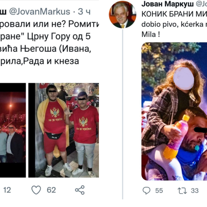Screen dimensions: 207x207
Task: Select the partial @Jo handle beside Маркуш
Action: [x=202, y=4]
